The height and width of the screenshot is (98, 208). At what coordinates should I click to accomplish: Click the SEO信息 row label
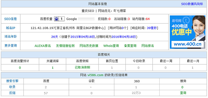point(11,19)
